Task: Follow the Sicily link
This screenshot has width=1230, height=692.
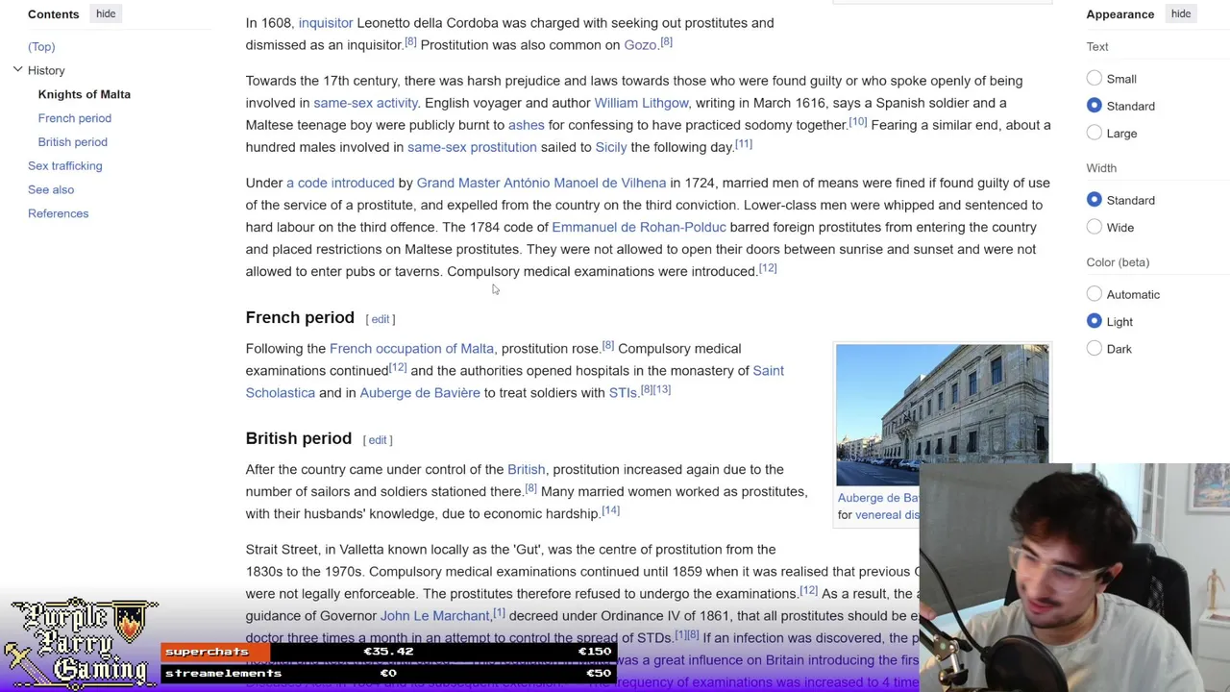Action: [x=611, y=147]
